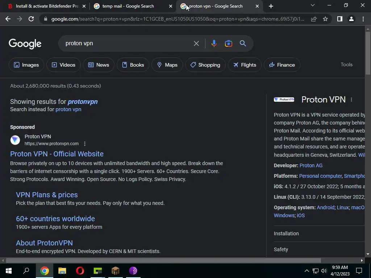The width and height of the screenshot is (371, 278).
Task: Open the Linux operating system link
Action: (x=343, y=207)
